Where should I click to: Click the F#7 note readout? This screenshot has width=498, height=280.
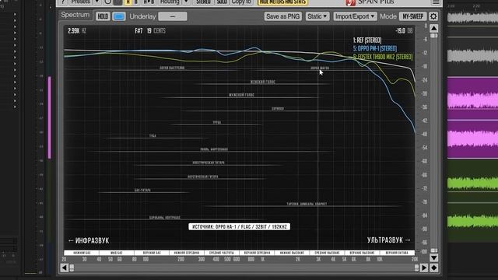[x=139, y=31]
